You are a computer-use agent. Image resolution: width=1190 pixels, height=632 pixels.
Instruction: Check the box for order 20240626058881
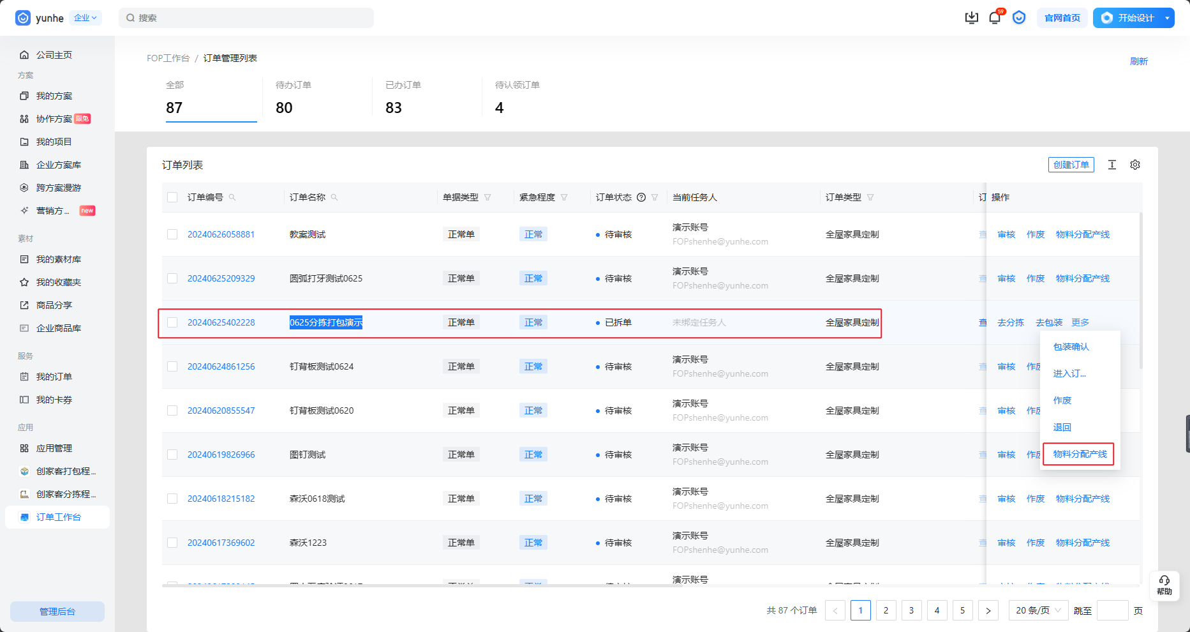click(172, 234)
